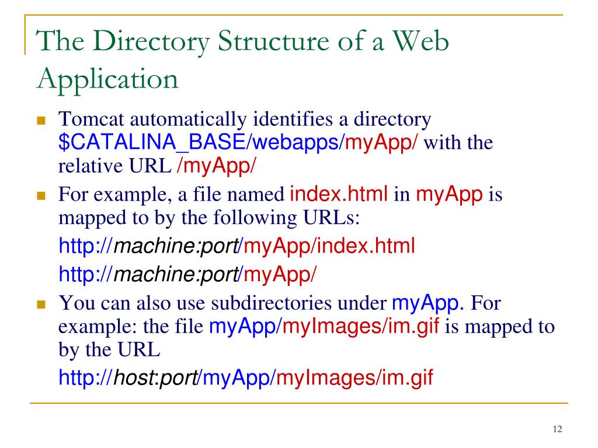Click the text "Tomcat automatically identifies a directory"
Image resolution: width=598 pixels, height=448 pixels.
(x=245, y=119)
